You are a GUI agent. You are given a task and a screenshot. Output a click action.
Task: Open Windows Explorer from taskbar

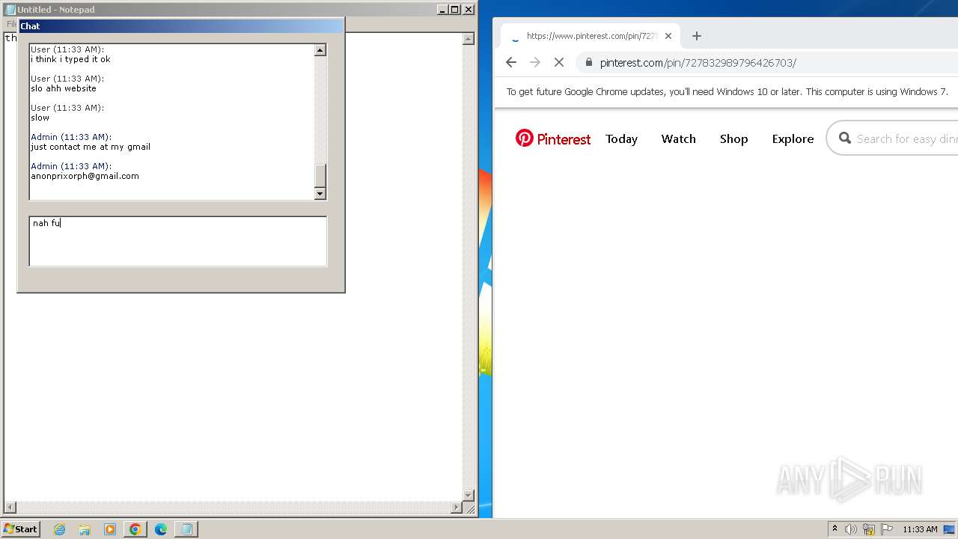point(85,529)
